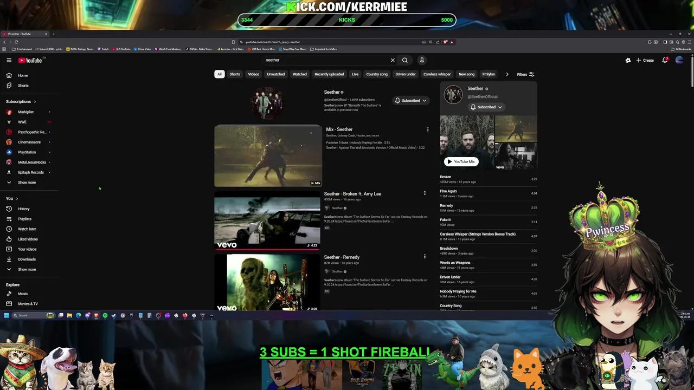Open more options for Mix - Seether
Viewport: 694px width, 390px height.
[x=427, y=129]
